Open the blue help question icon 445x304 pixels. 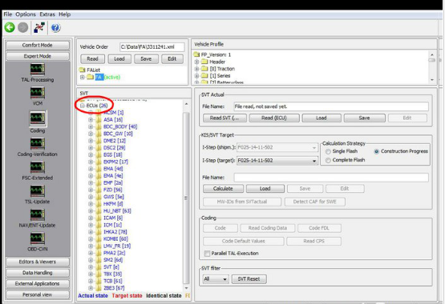pos(55,28)
